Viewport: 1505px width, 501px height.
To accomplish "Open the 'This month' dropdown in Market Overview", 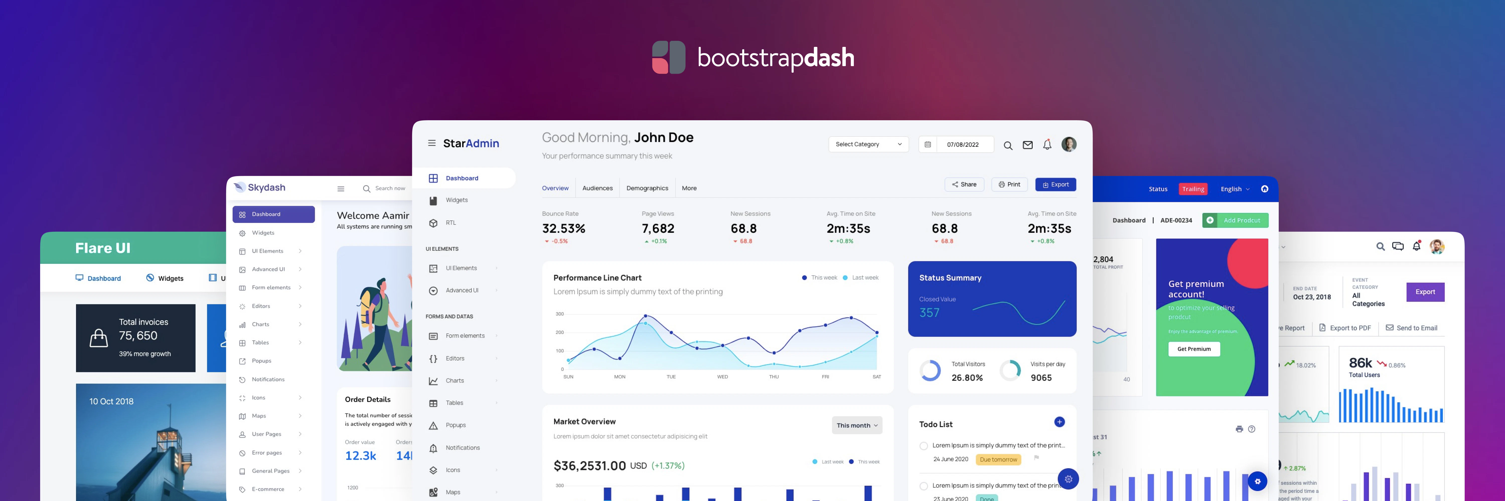I will (857, 425).
